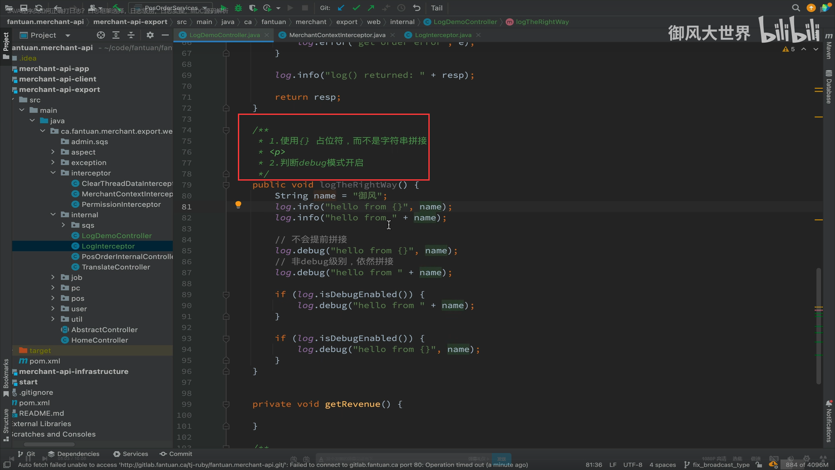Commit changes with Git green checkmark
The image size is (835, 470).
pyautogui.click(x=357, y=8)
